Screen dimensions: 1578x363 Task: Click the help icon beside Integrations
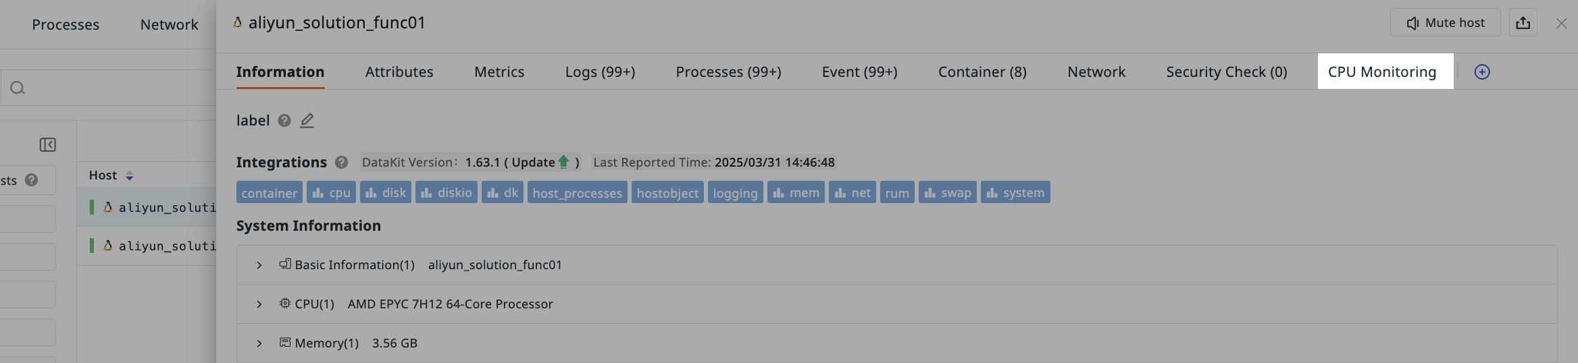(x=341, y=163)
